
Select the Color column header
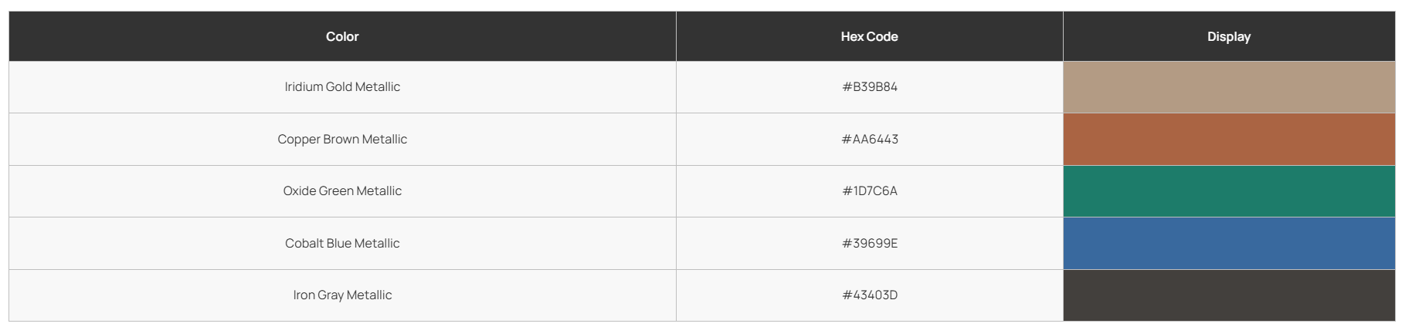click(x=342, y=36)
